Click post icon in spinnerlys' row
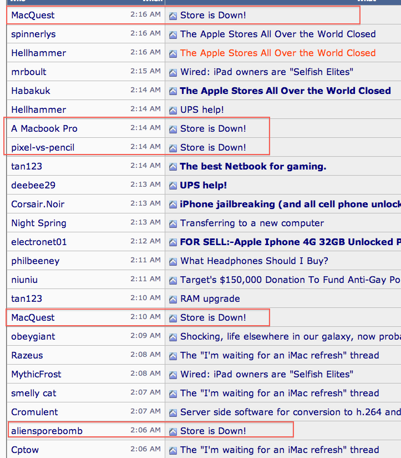Viewport: 401px width, 458px height. tap(173, 35)
